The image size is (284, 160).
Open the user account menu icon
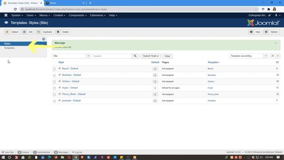click(277, 15)
